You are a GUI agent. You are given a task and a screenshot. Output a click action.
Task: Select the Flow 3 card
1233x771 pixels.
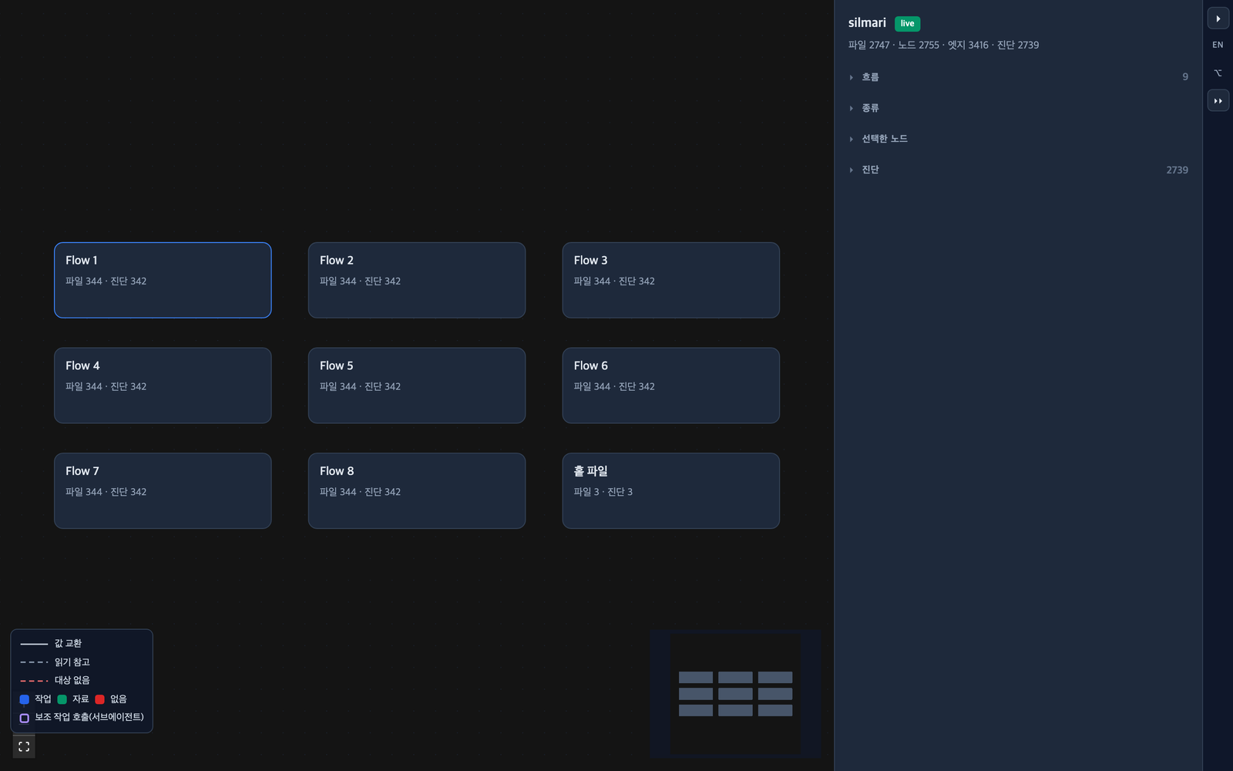670,280
